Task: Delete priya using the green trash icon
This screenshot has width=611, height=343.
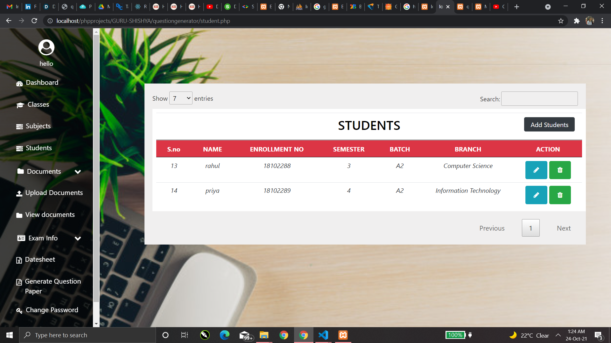Action: click(x=560, y=195)
